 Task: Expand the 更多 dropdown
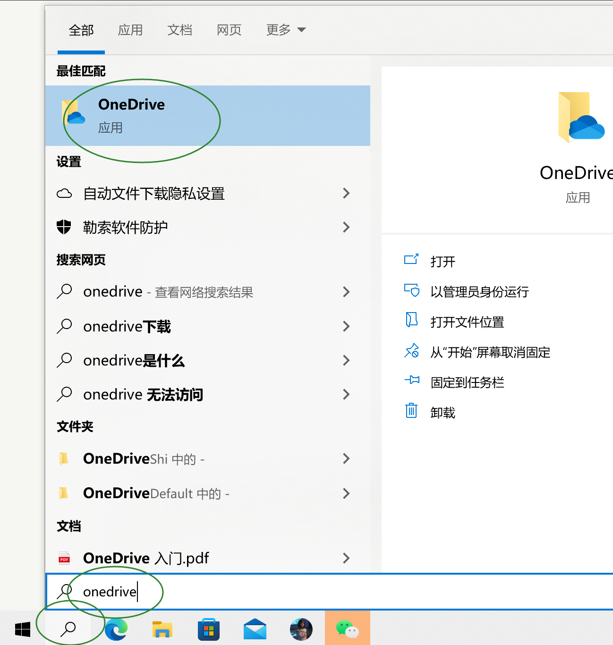coord(286,30)
